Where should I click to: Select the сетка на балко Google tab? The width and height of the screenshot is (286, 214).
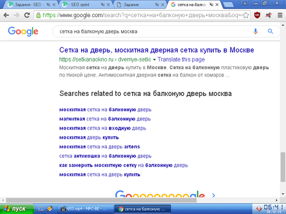tap(192, 5)
